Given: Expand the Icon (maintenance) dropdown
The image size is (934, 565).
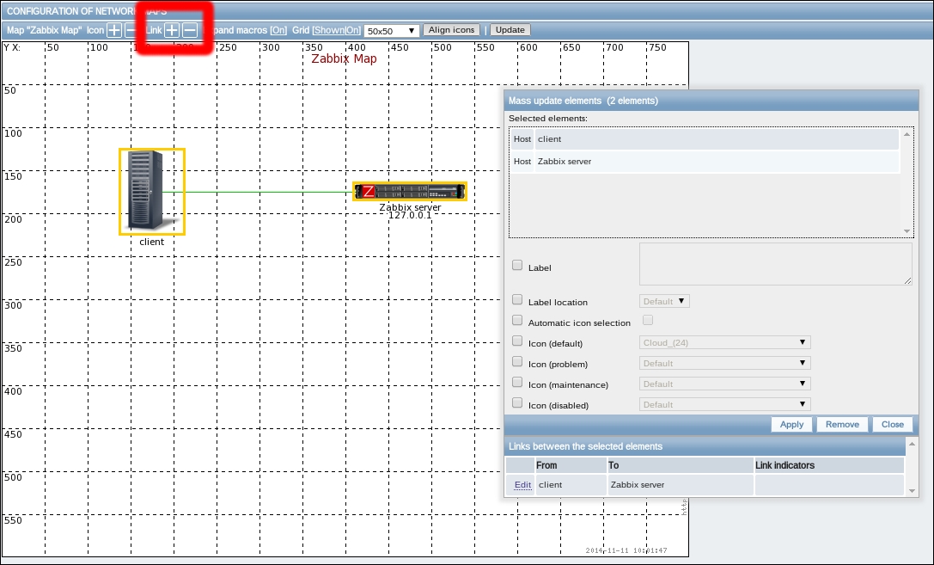Looking at the screenshot, I should pos(725,384).
